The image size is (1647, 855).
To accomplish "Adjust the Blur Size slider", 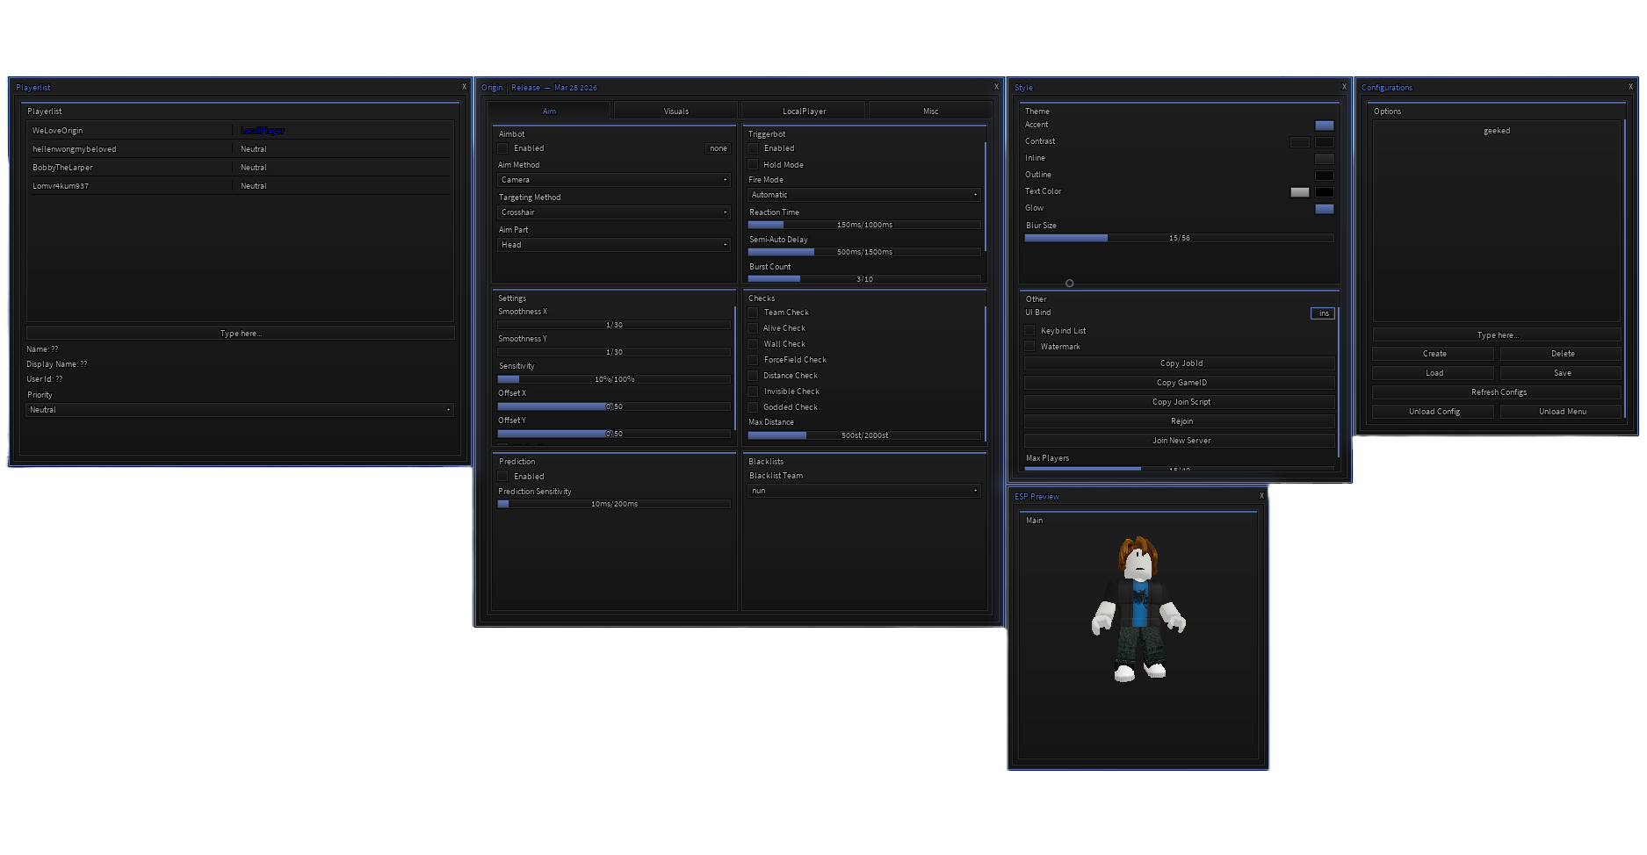I will [x=1180, y=238].
